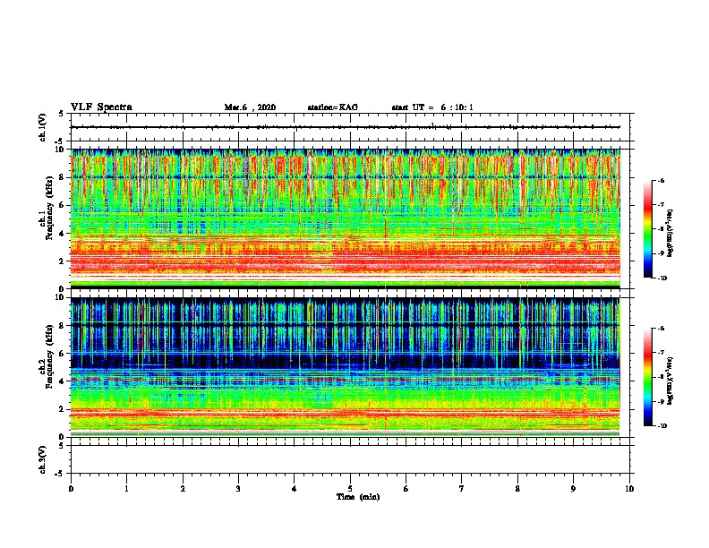Click time axis tick label "8"
The height and width of the screenshot is (548, 709).
click(517, 489)
